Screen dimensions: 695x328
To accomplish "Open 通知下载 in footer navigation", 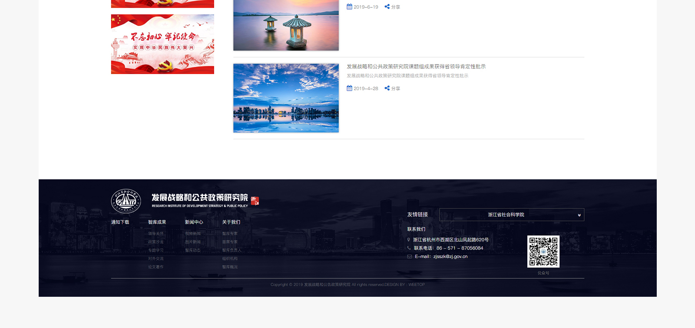I will click(x=120, y=222).
